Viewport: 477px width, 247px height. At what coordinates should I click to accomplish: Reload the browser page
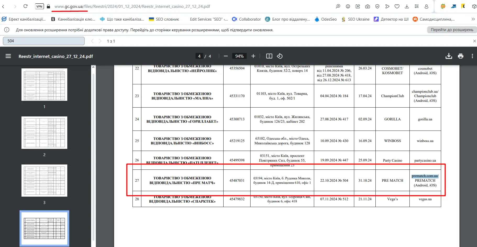(25, 6)
